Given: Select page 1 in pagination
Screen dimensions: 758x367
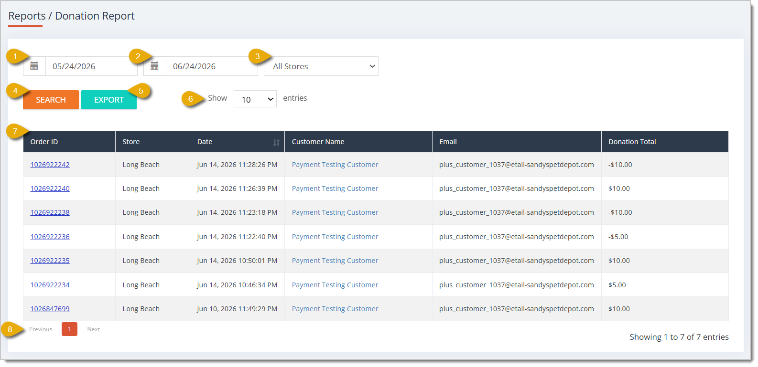Looking at the screenshot, I should coord(69,329).
